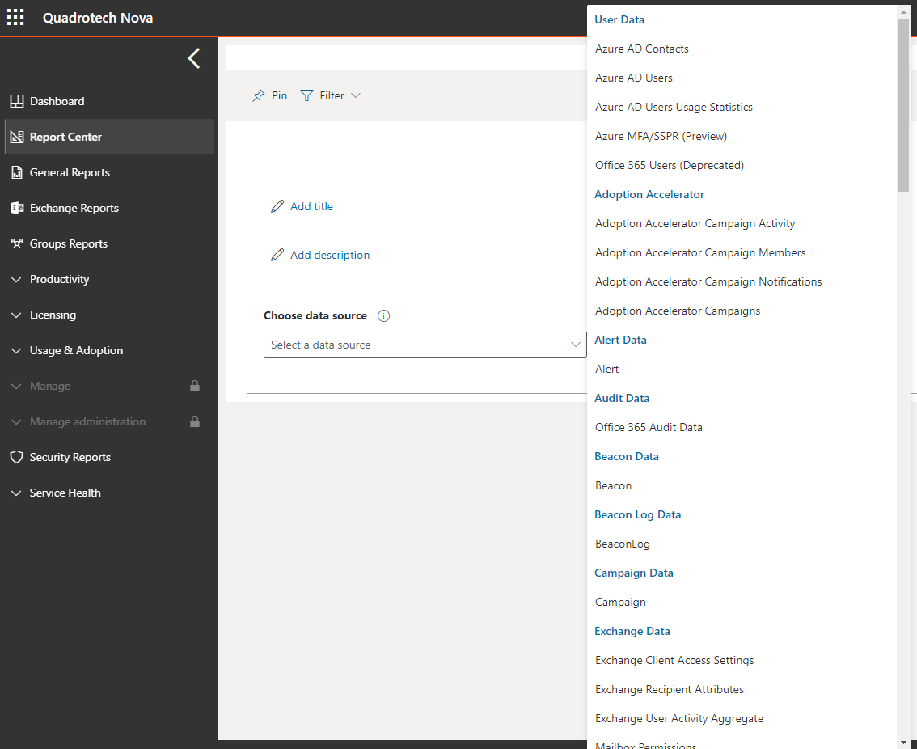Click the Exchange Reports icon
This screenshot has height=749, width=917.
17,208
